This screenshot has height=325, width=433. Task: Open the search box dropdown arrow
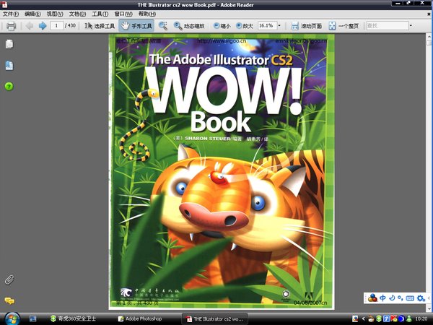point(411,26)
